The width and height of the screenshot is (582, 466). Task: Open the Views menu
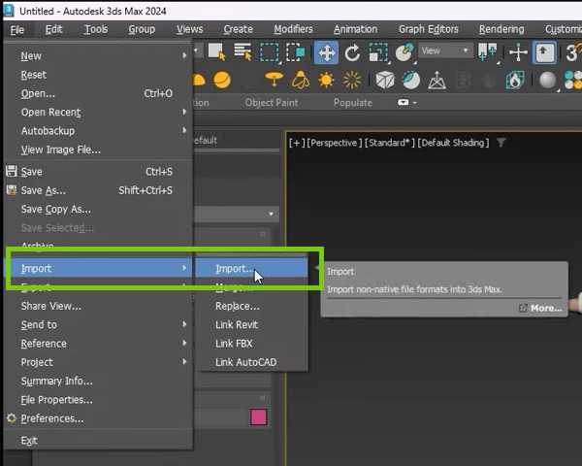(x=189, y=29)
